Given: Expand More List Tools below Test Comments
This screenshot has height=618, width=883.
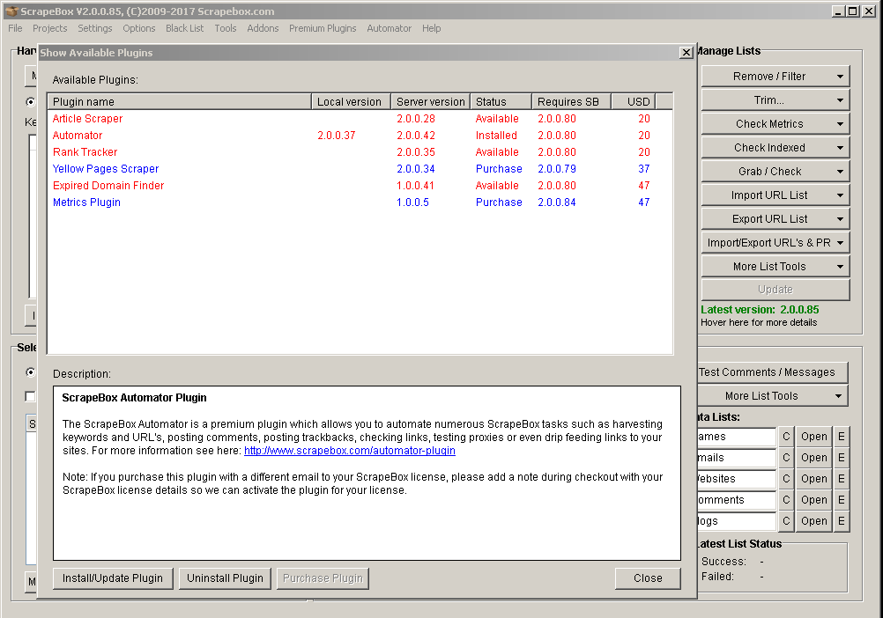Looking at the screenshot, I should (x=772, y=396).
